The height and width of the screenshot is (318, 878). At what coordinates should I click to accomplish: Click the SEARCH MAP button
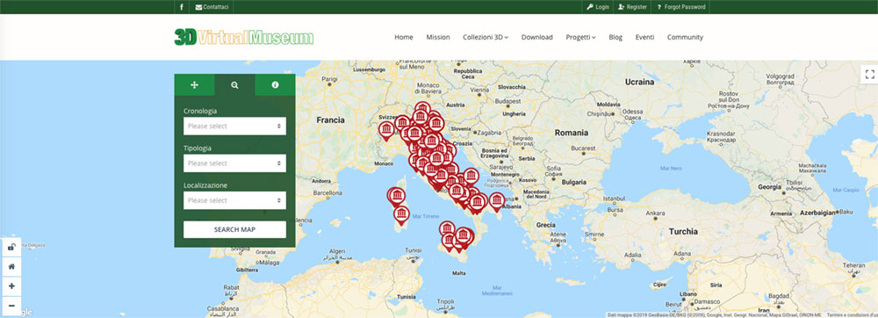(234, 229)
